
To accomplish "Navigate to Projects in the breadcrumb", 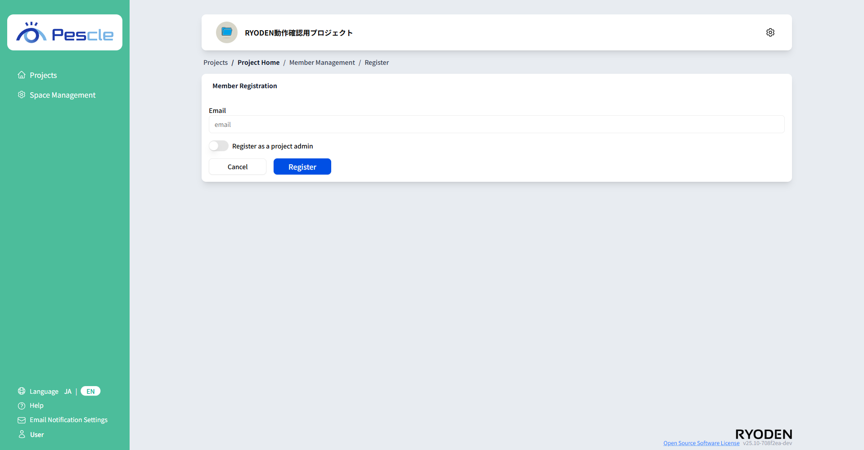I will point(215,62).
